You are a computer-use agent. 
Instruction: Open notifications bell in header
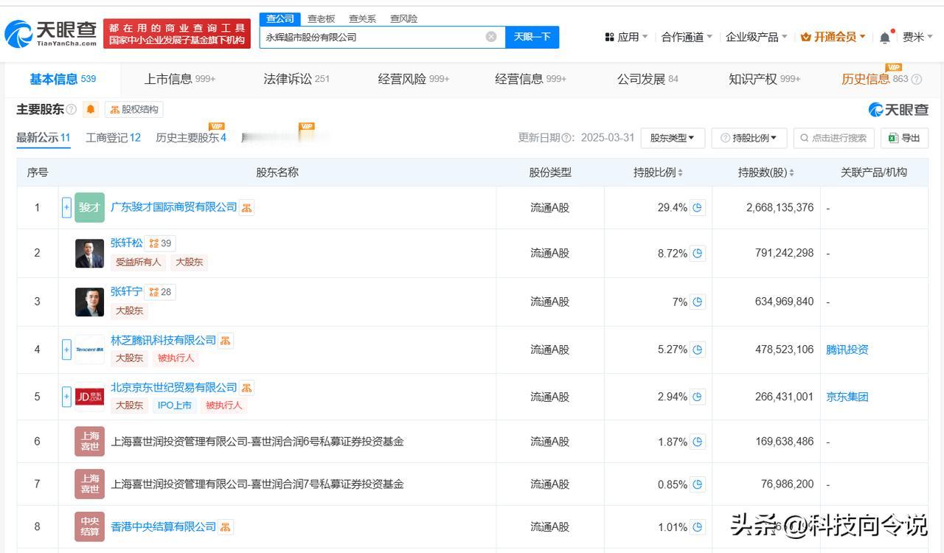[886, 37]
